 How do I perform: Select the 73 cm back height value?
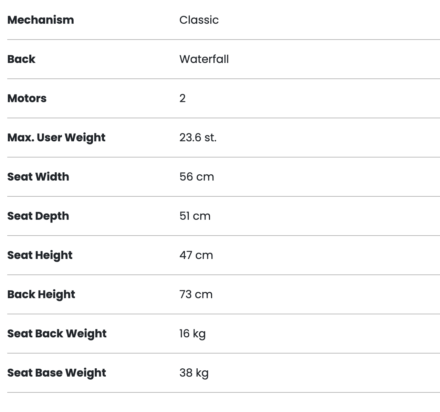pos(196,294)
